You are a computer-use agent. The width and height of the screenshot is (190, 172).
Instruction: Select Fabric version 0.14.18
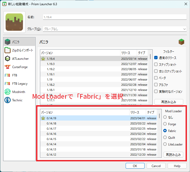pos(99,123)
